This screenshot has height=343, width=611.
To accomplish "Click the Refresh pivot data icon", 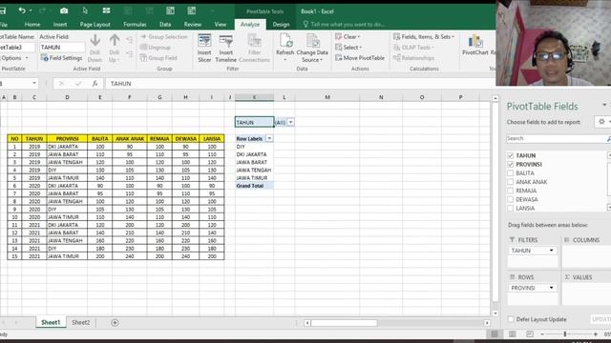I will pyautogui.click(x=285, y=41).
